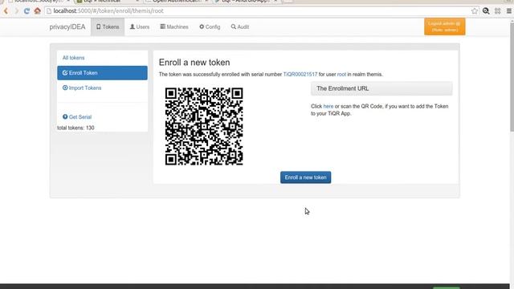
Task: Bookmark this page with the star icon
Action: pyautogui.click(x=475, y=11)
